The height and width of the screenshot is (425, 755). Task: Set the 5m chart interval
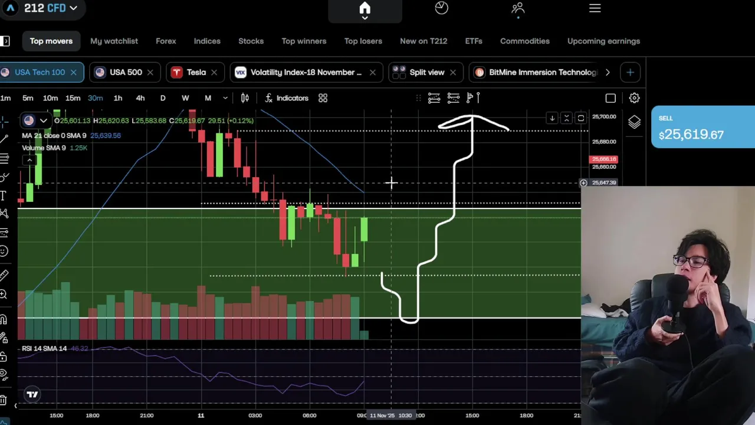click(28, 98)
